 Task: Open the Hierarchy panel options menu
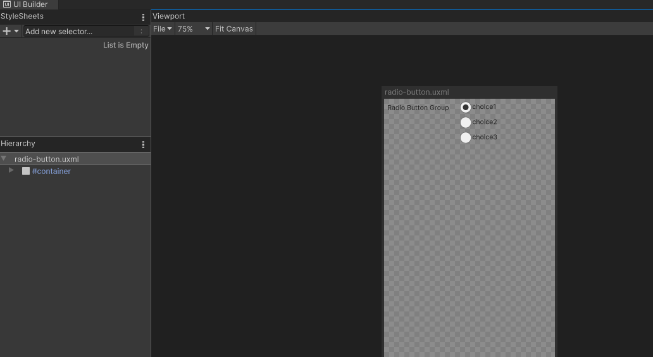click(x=143, y=144)
